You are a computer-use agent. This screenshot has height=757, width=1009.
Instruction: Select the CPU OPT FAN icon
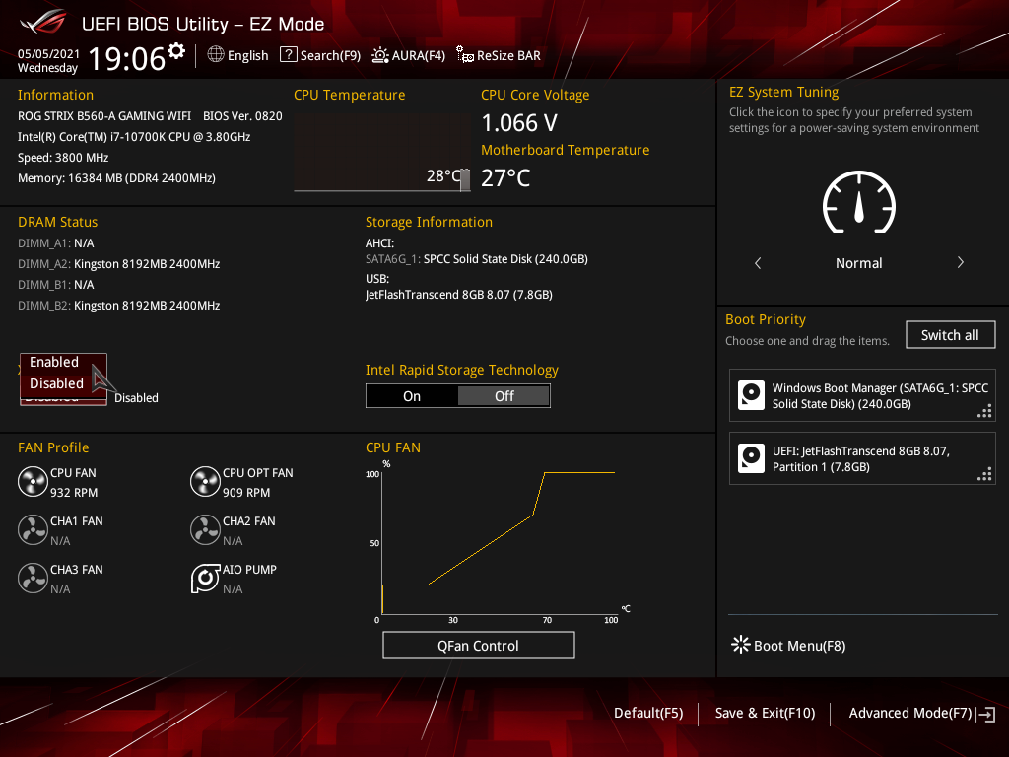[x=205, y=481]
